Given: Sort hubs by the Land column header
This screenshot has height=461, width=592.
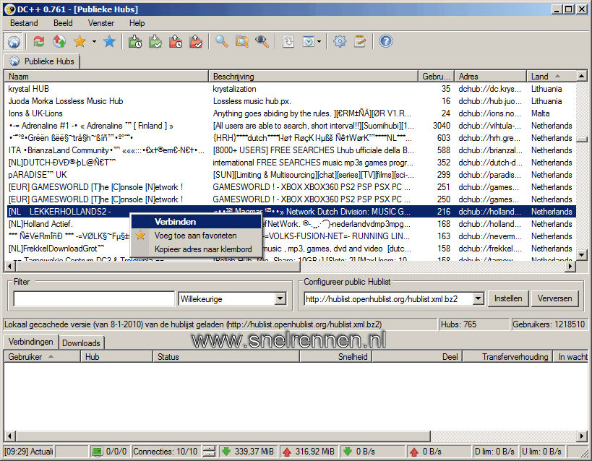Looking at the screenshot, I should [552, 77].
